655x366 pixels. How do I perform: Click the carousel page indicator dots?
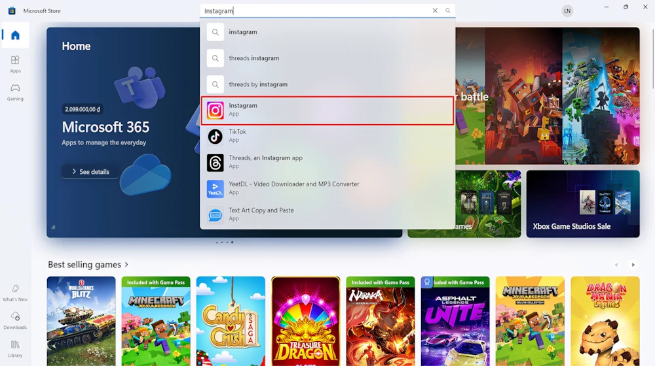point(224,242)
